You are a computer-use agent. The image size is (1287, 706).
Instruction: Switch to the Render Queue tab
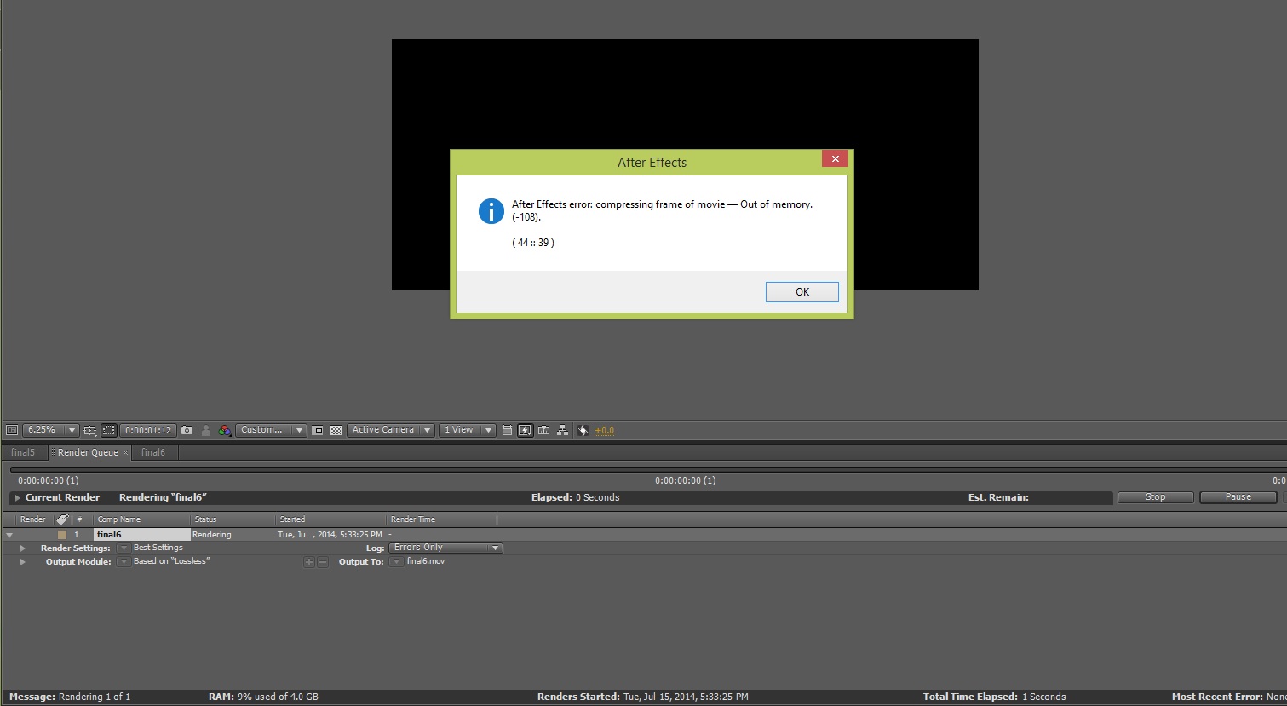tap(88, 452)
